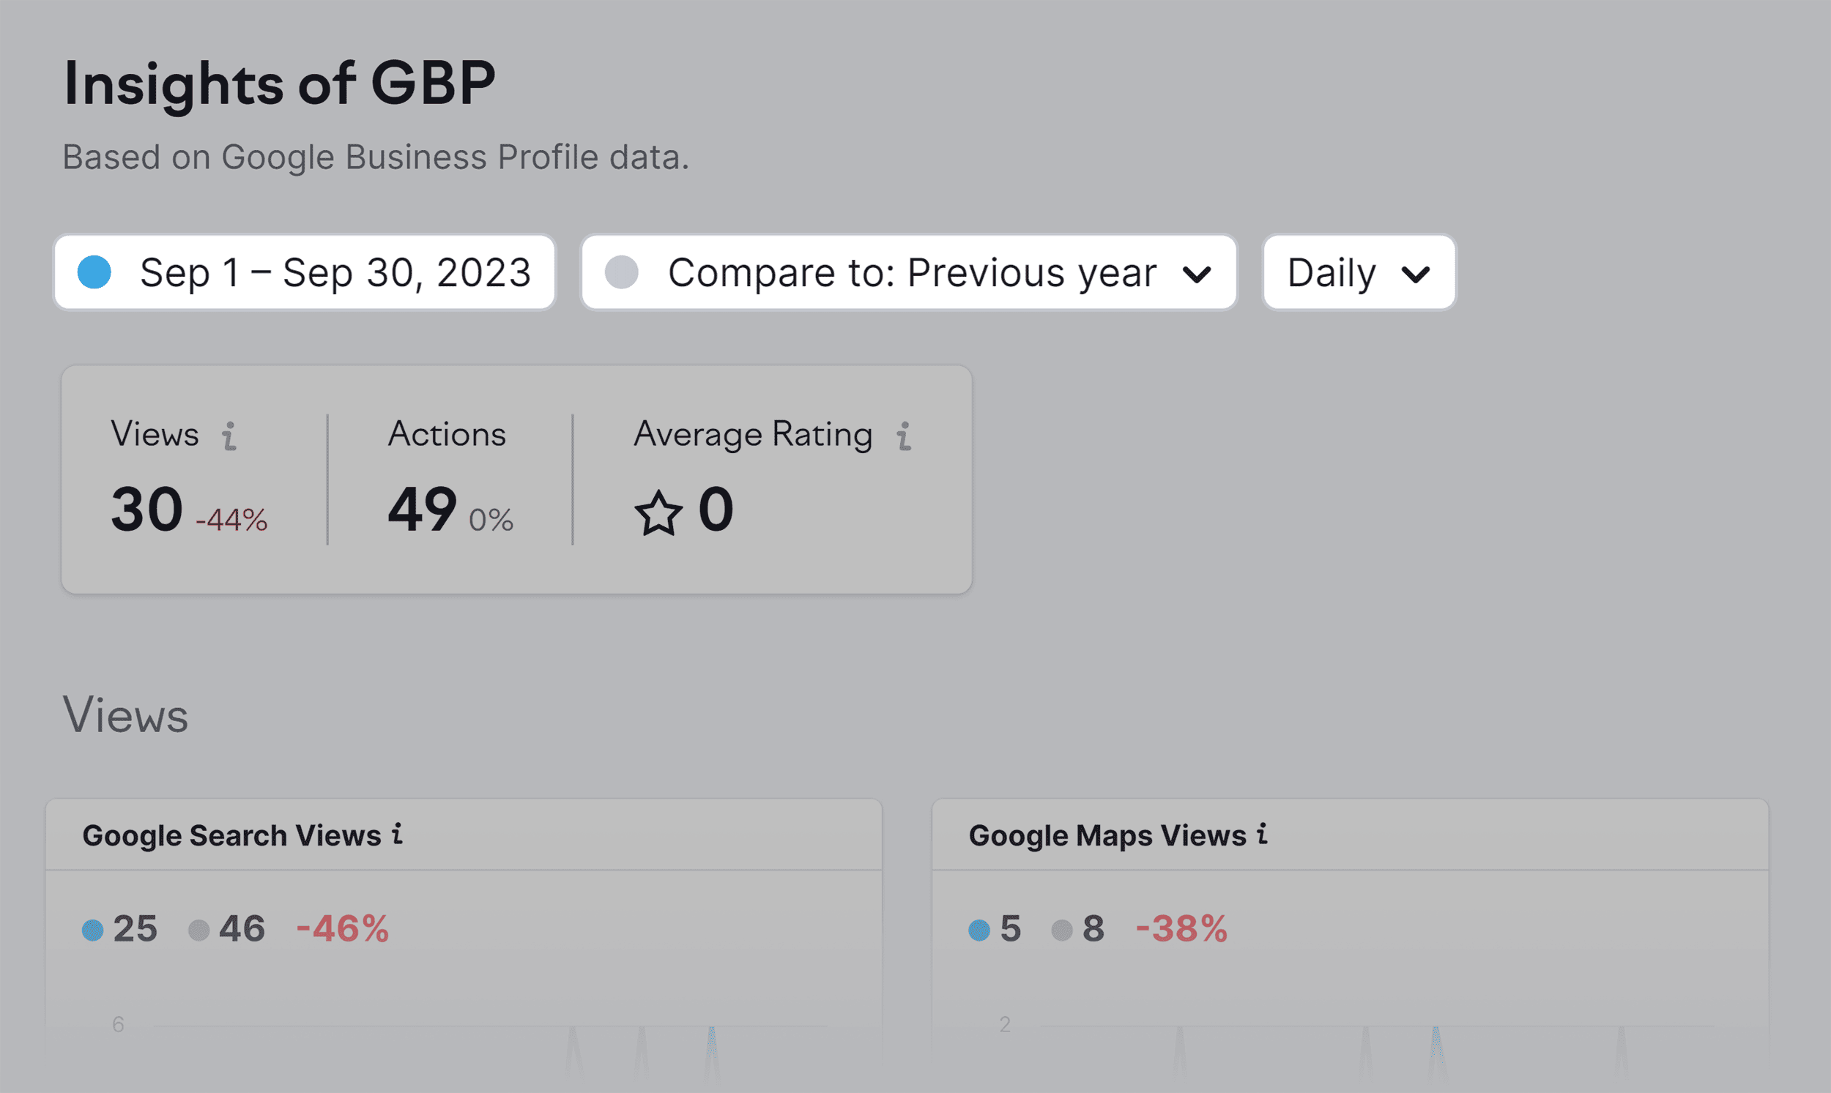Click the info icon next to Views metric
Screen dimensions: 1831x1093
[x=230, y=436]
